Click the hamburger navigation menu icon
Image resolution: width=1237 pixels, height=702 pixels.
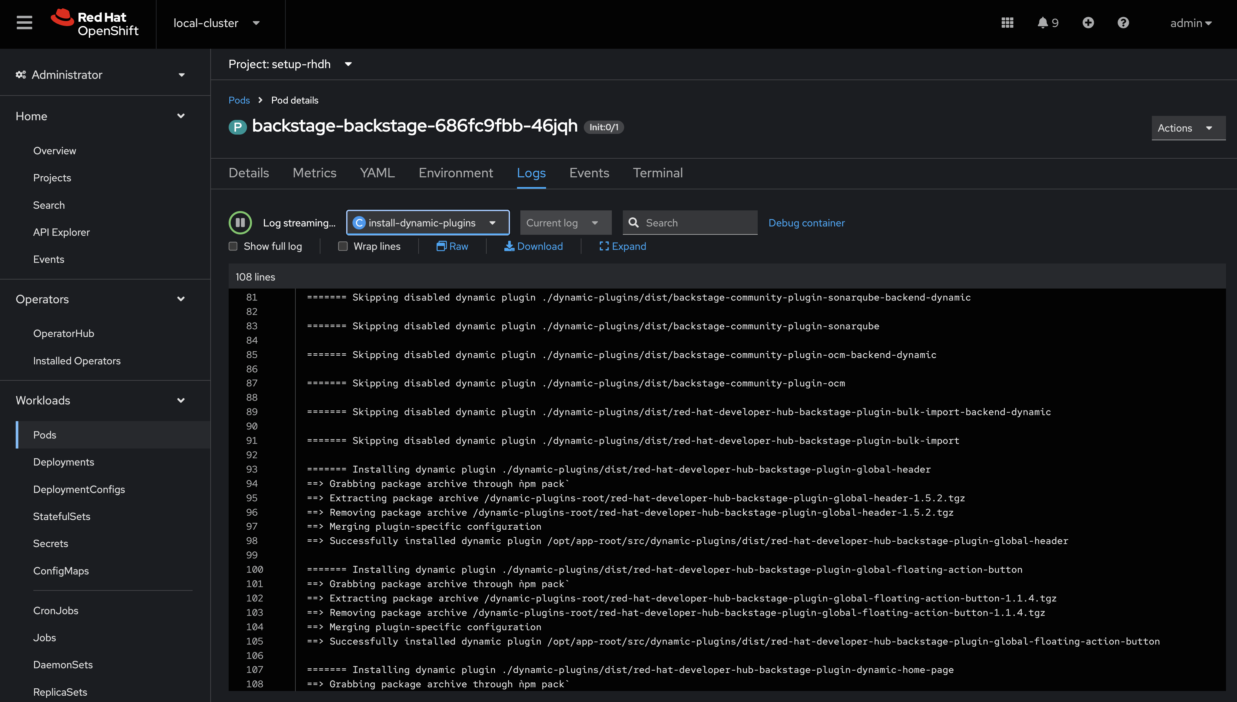24,22
